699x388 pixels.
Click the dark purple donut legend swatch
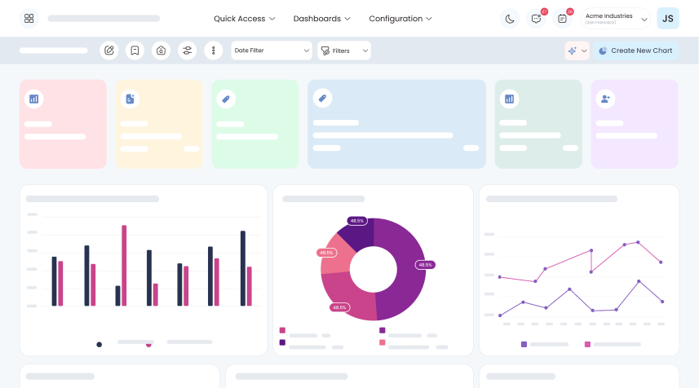(x=282, y=342)
